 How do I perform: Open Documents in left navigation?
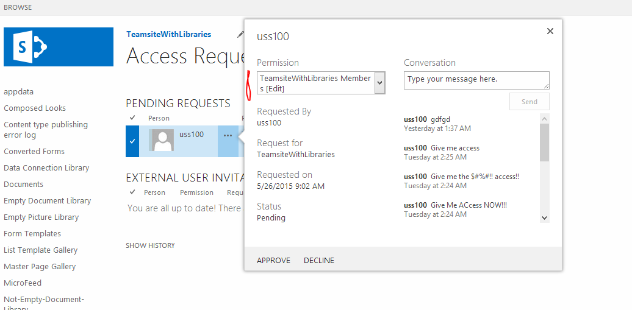tap(23, 185)
